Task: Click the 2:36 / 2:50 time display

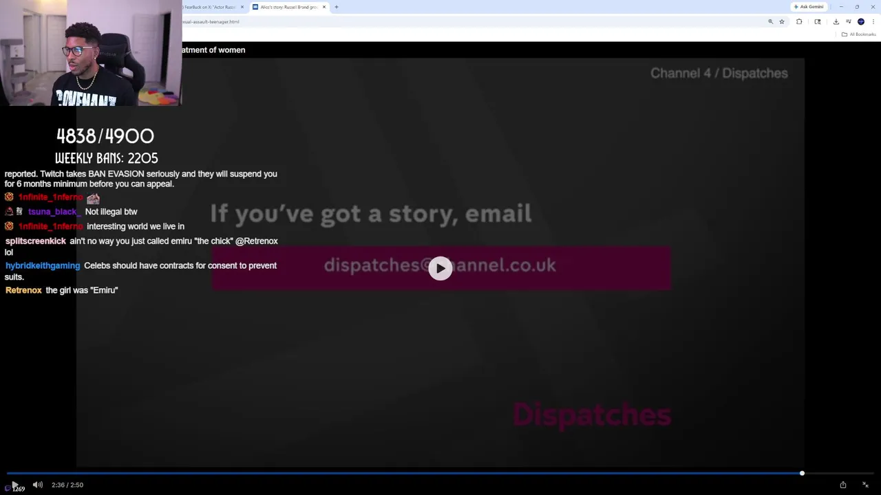Action: click(x=67, y=485)
